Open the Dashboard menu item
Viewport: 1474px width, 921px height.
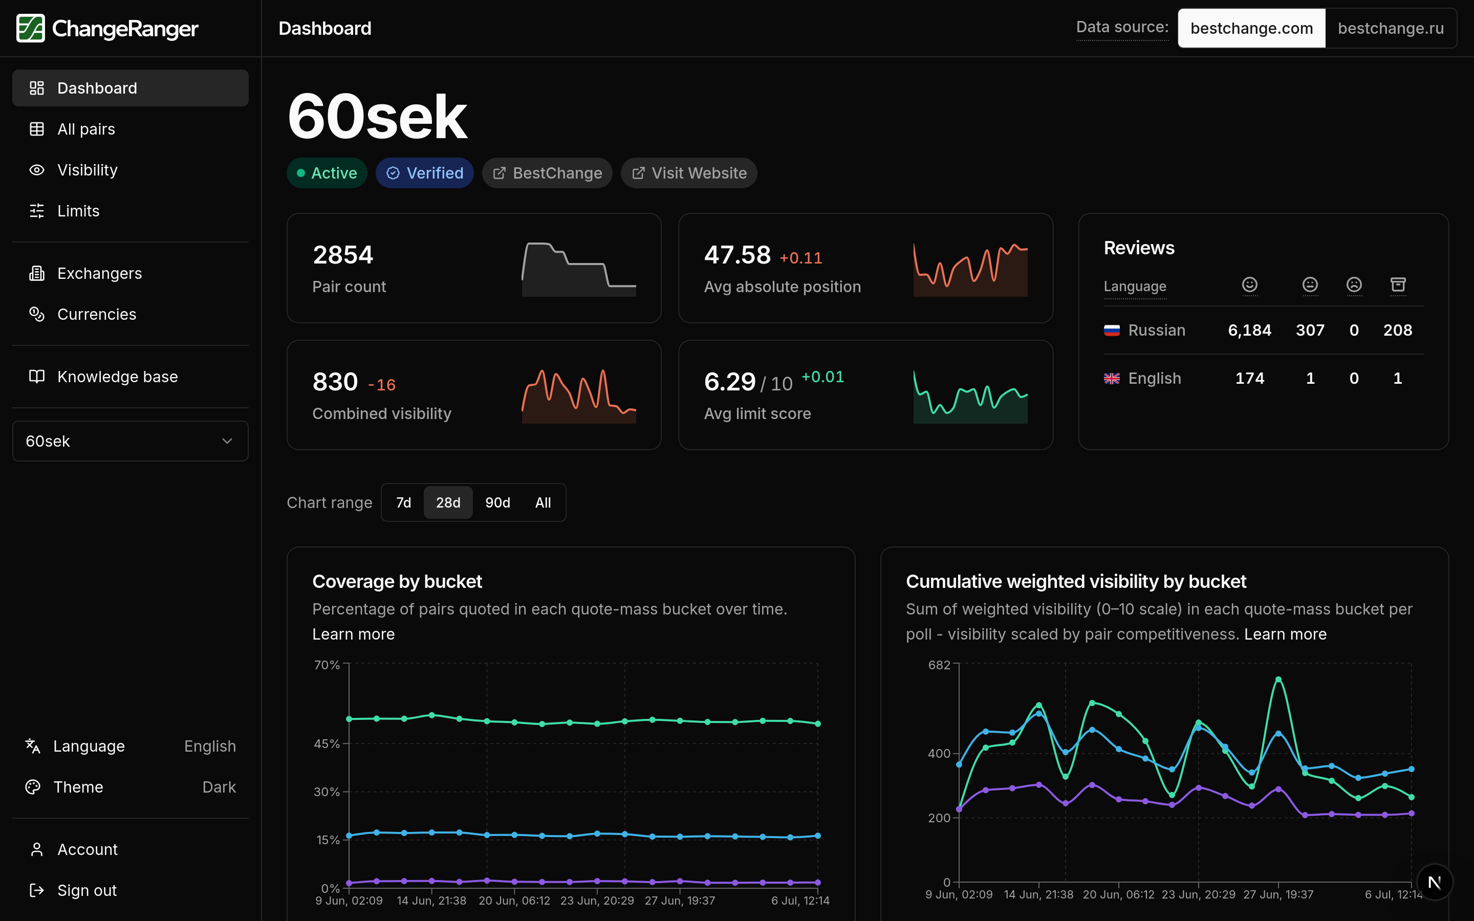pyautogui.click(x=131, y=87)
